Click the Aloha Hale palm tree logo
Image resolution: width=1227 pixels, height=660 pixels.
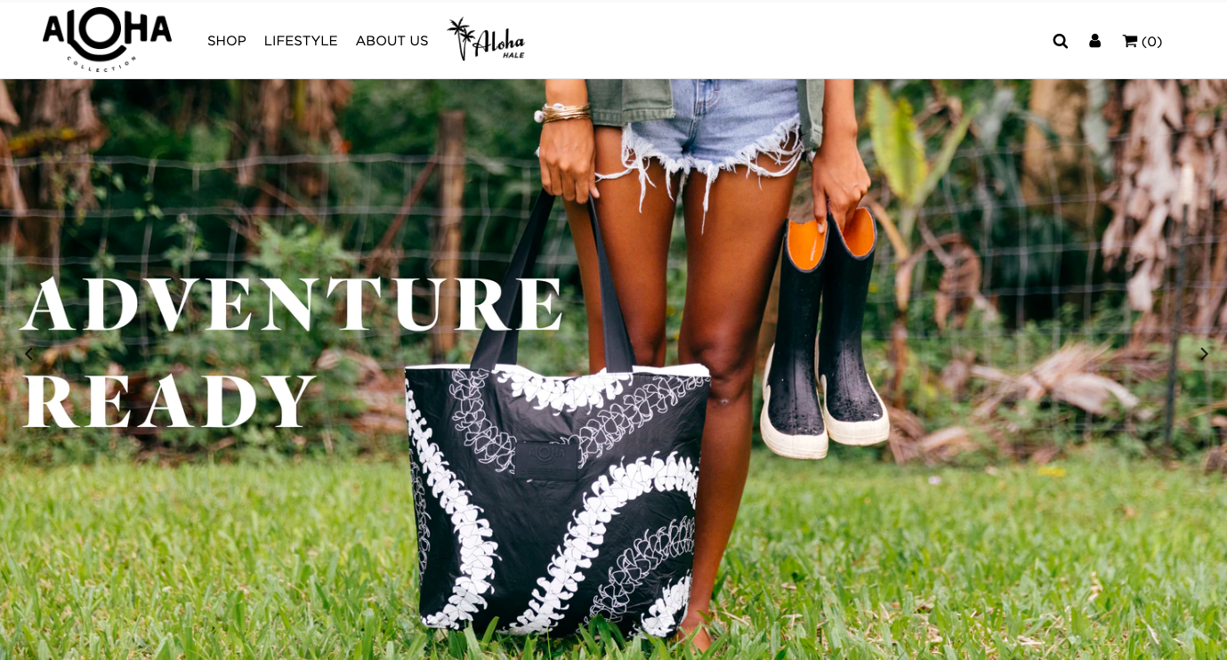pyautogui.click(x=486, y=39)
